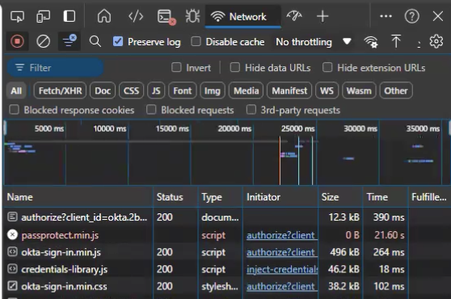
Task: Add more tools with plus icon
Action: tap(322, 16)
